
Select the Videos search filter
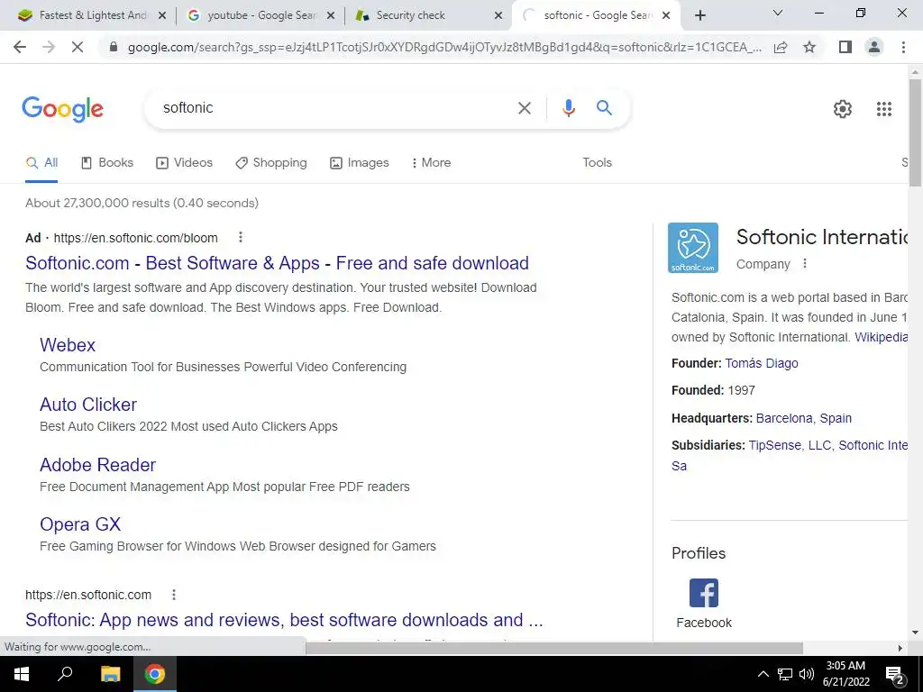click(184, 162)
